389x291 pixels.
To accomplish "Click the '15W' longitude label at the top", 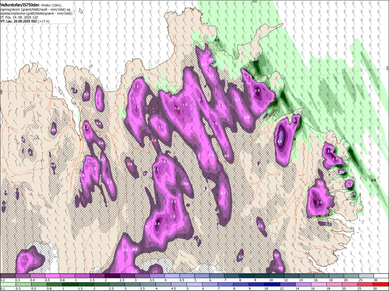I will click(x=254, y=2).
